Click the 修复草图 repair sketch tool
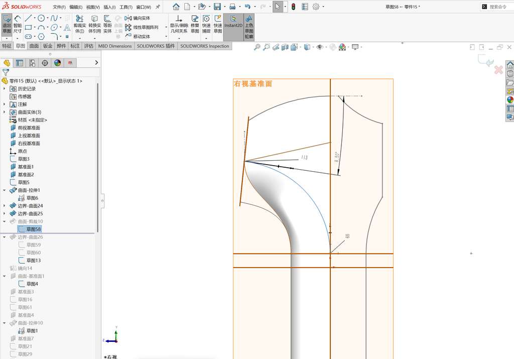Screen dimensions: 514x359 [195, 24]
